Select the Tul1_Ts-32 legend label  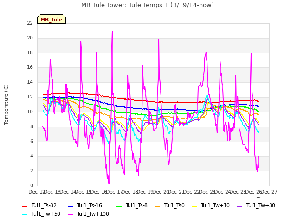44,205
